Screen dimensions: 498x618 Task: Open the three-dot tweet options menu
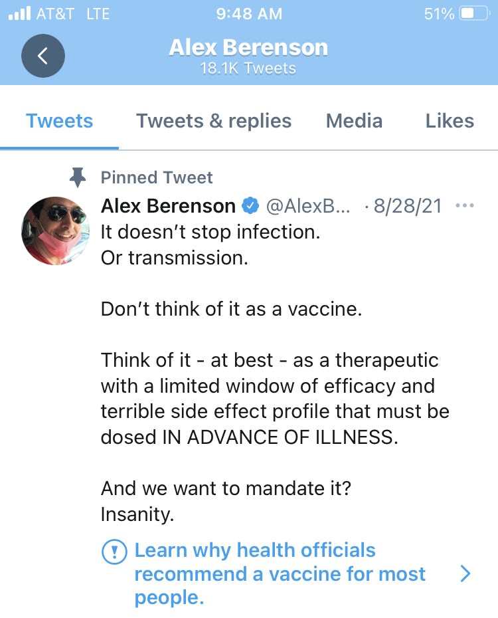tap(464, 206)
